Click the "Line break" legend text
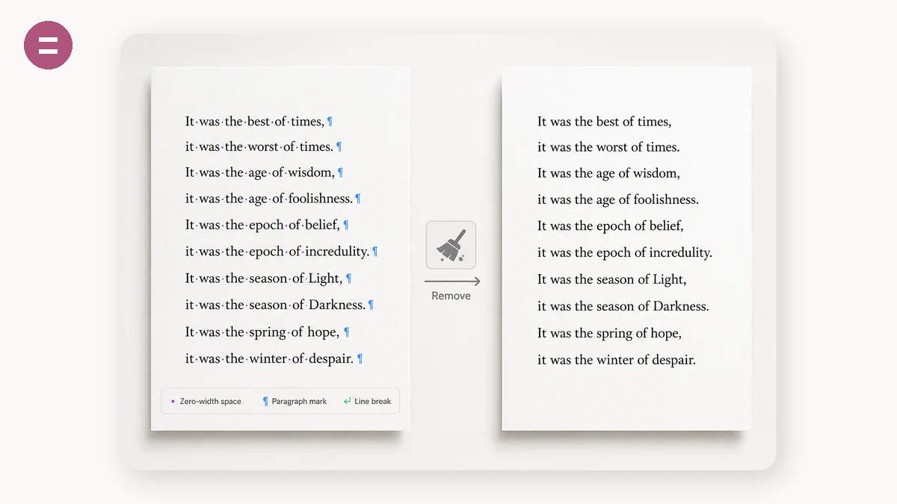The image size is (897, 504). [372, 401]
